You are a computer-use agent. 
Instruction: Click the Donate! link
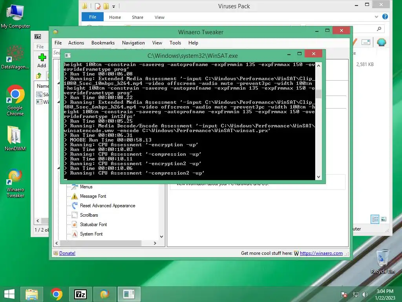[67, 253]
